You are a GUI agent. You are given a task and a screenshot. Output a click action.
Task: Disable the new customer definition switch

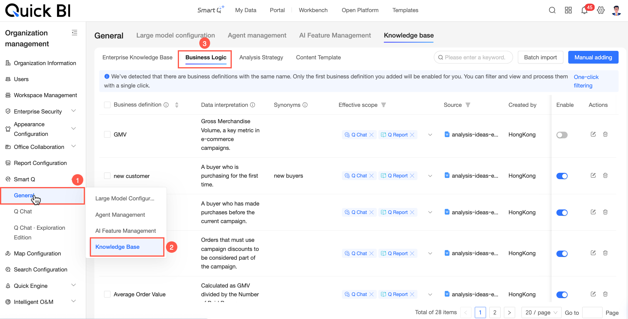tap(562, 176)
